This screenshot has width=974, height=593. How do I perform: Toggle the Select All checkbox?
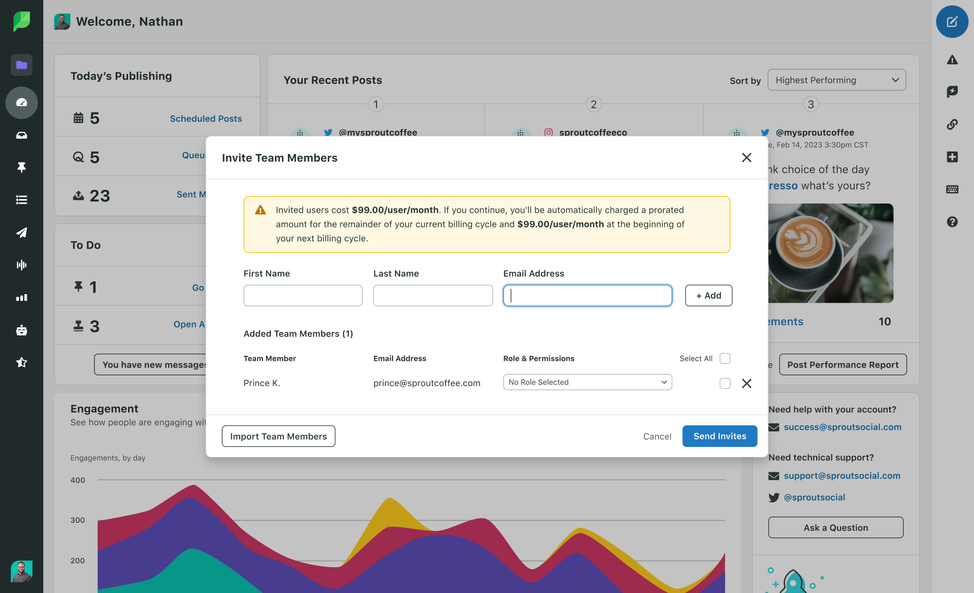pos(725,358)
